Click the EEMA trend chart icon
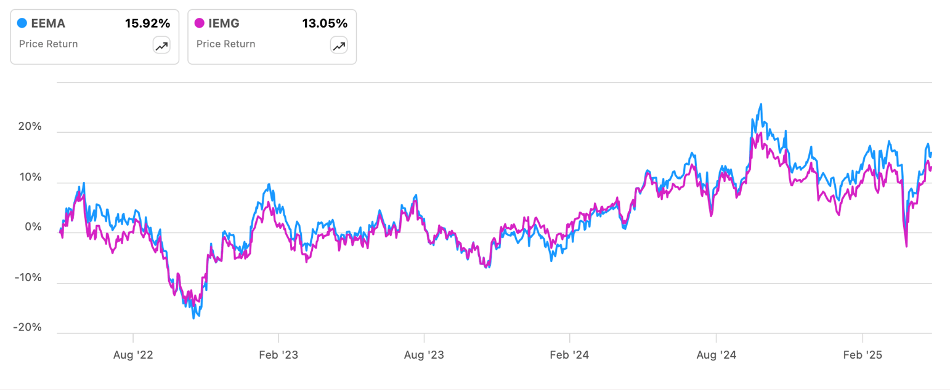Viewport: 950px width, 390px height. (161, 45)
